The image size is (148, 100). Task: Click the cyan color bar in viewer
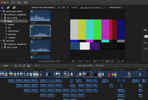pyautogui.click(x=90, y=29)
